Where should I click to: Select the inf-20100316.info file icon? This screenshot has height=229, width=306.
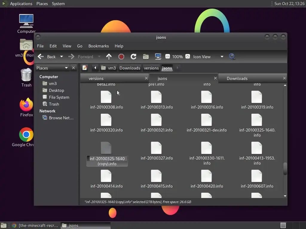206,97
